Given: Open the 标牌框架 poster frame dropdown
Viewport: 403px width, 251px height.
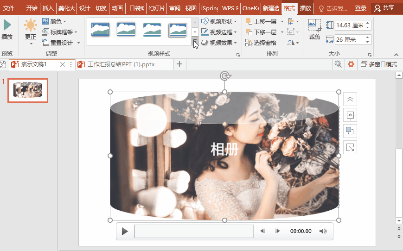Looking at the screenshot, I should 59,32.
